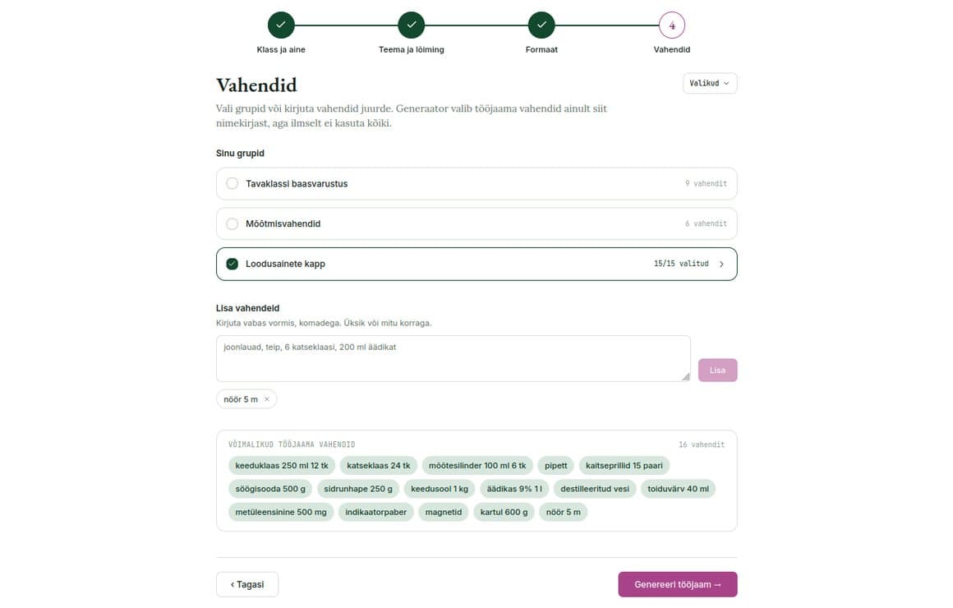This screenshot has width=953, height=608.
Task: Select Tavaklassi baasvarustus group
Action: [x=476, y=183]
